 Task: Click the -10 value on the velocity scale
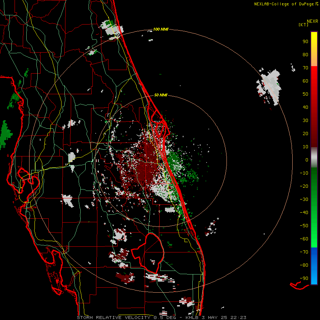[304, 173]
